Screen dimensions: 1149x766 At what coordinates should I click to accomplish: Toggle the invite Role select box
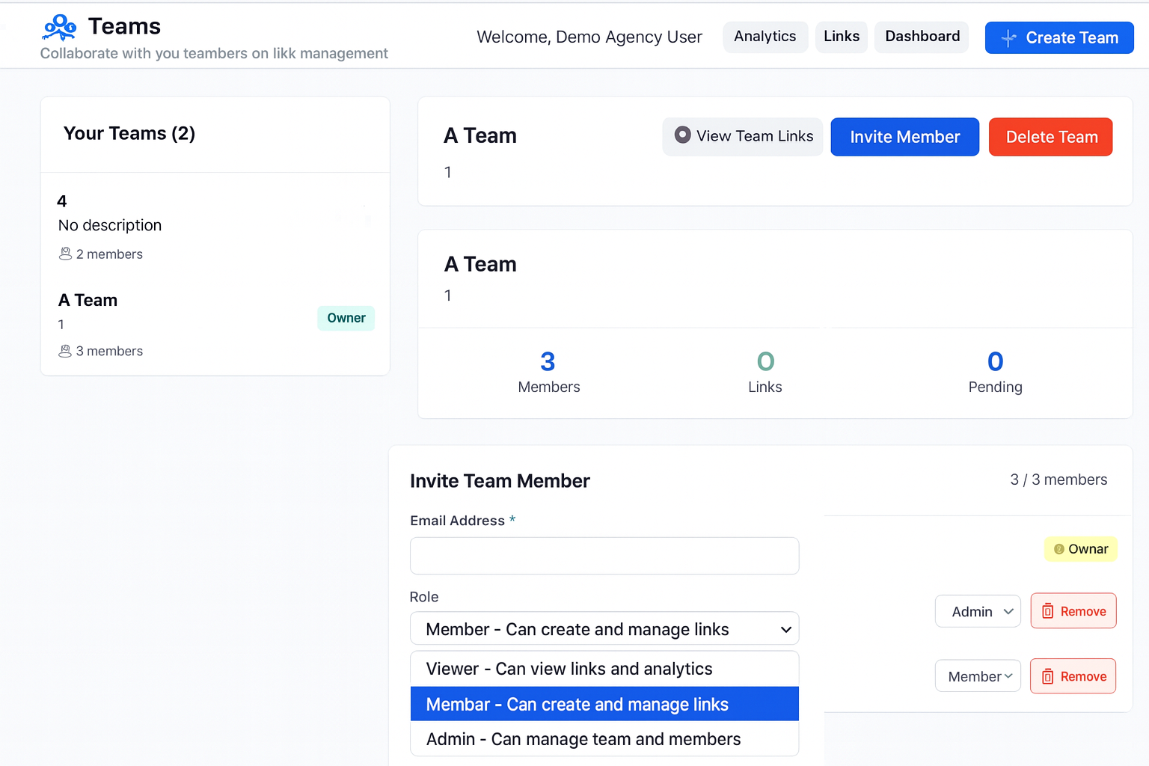pyautogui.click(x=604, y=629)
